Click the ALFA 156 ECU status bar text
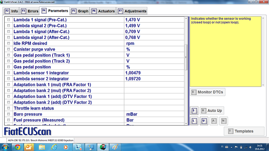Screen dimensions: 269x151 pyautogui.click(x=41, y=140)
